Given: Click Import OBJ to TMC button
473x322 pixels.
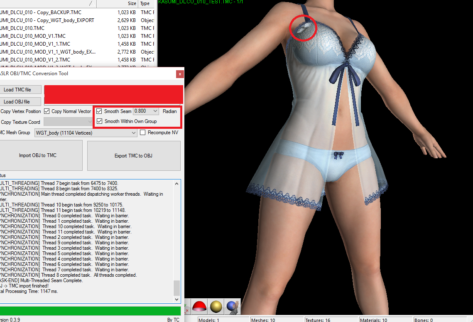Looking at the screenshot, I should point(38,155).
